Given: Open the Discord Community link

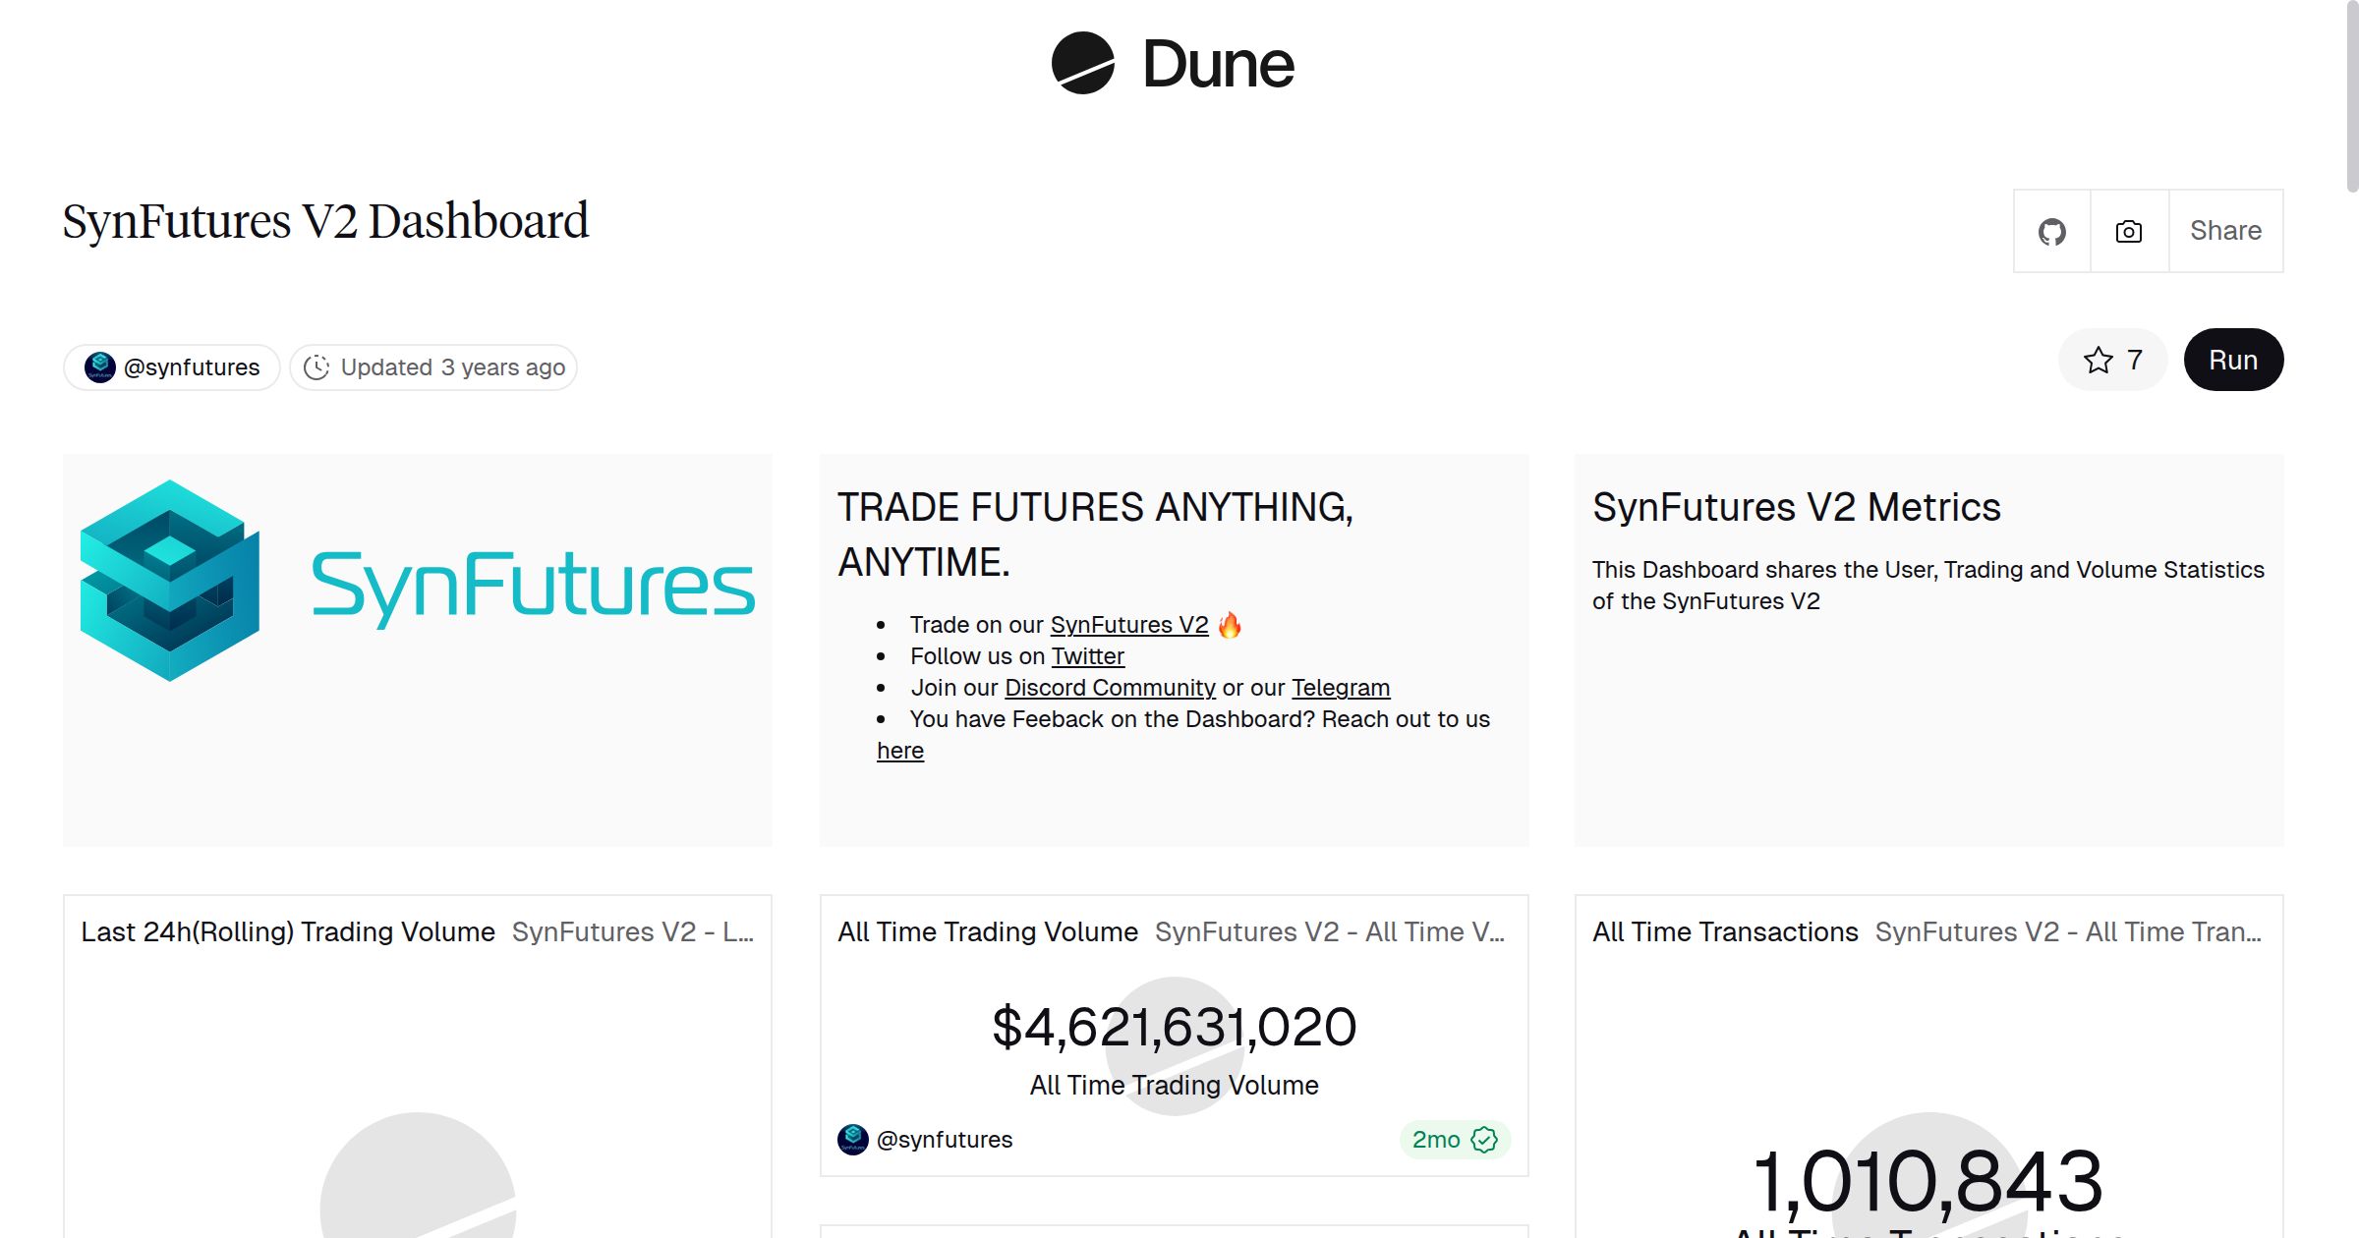Looking at the screenshot, I should [x=1109, y=688].
